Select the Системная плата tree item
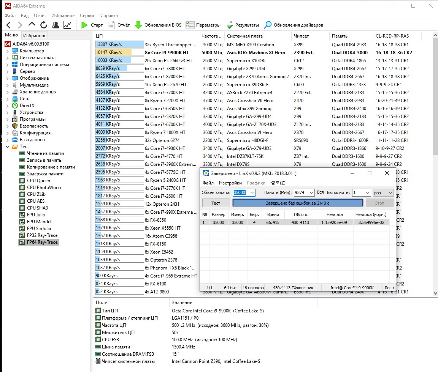Image resolution: width=438 pixels, height=372 pixels. point(37,58)
